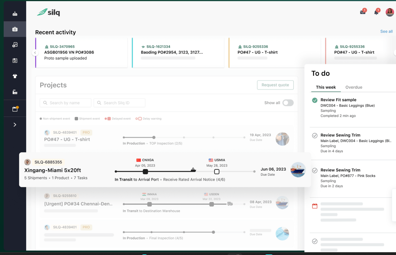
Task: Check Review Sewing Trim PO#877 task
Action: coord(315,170)
